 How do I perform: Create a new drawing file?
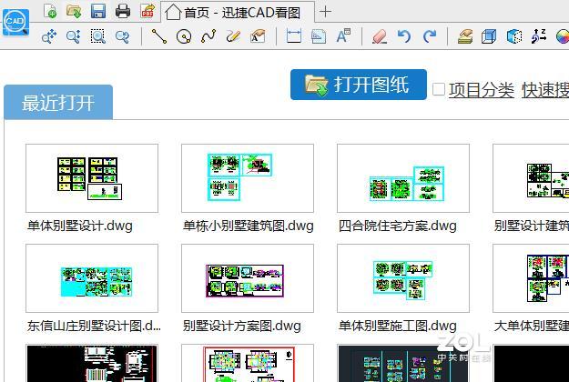coord(50,11)
